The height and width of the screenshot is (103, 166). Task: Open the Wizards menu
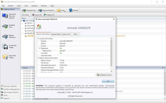34,6
